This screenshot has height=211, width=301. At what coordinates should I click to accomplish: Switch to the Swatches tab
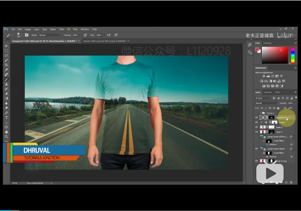[268, 43]
